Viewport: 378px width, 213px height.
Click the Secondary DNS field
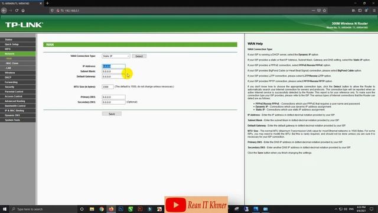coord(113,102)
